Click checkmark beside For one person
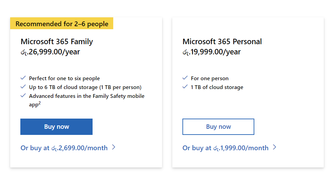334x175 pixels. tap(185, 78)
